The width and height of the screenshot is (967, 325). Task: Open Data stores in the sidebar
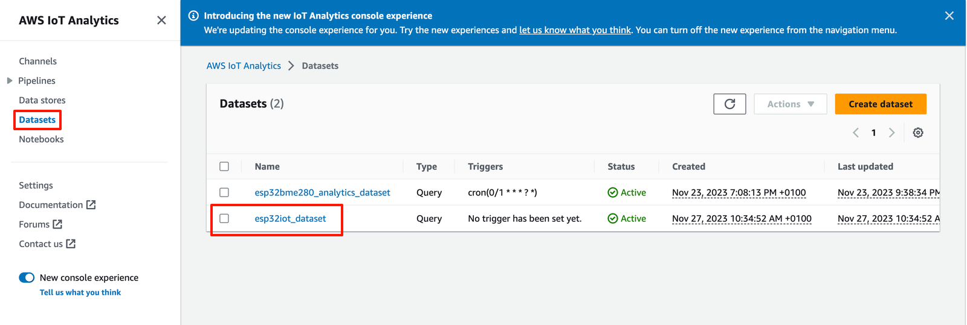42,100
